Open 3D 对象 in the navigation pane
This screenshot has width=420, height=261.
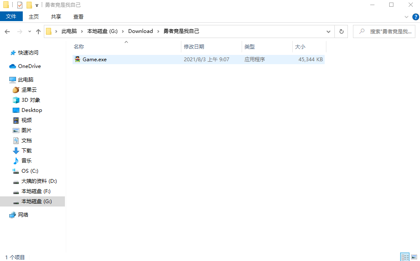(x=31, y=100)
